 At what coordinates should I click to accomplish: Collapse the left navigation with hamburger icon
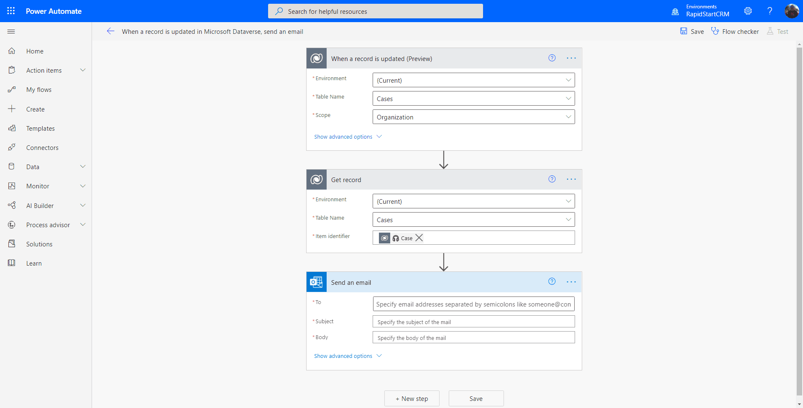(x=11, y=31)
